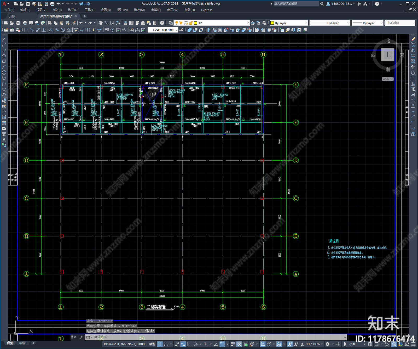Image resolution: width=418 pixels, height=349 pixels.
Task: Toggle the drawing grid display
Action: tap(160, 344)
